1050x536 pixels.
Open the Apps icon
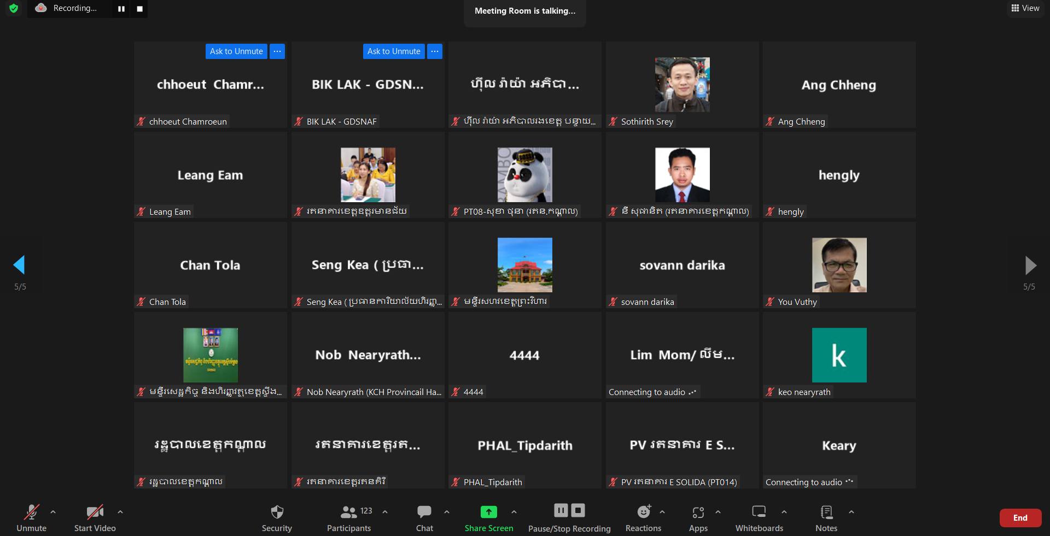pyautogui.click(x=698, y=513)
